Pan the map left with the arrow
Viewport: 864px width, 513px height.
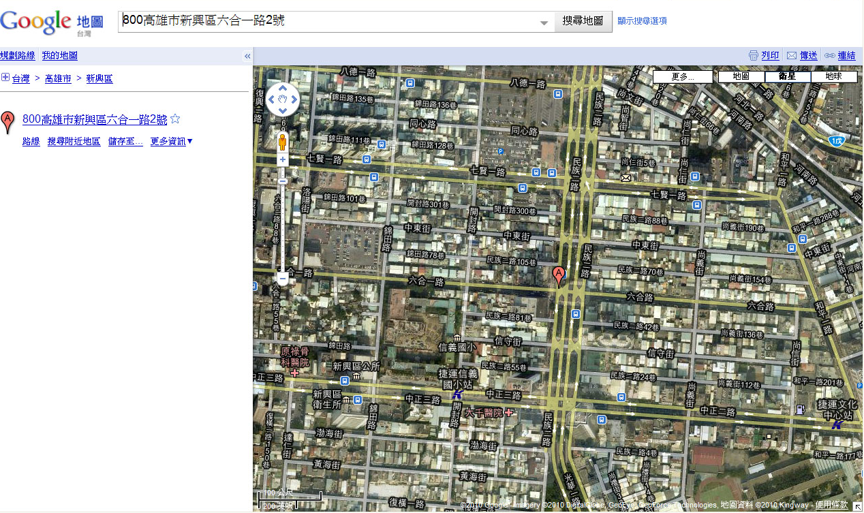(271, 100)
